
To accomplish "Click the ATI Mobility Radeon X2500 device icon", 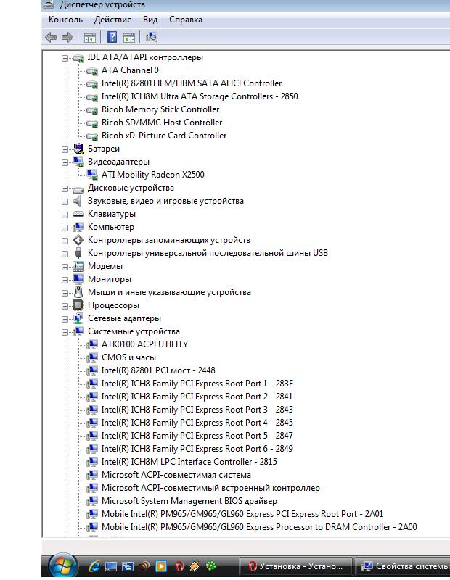I will (92, 175).
